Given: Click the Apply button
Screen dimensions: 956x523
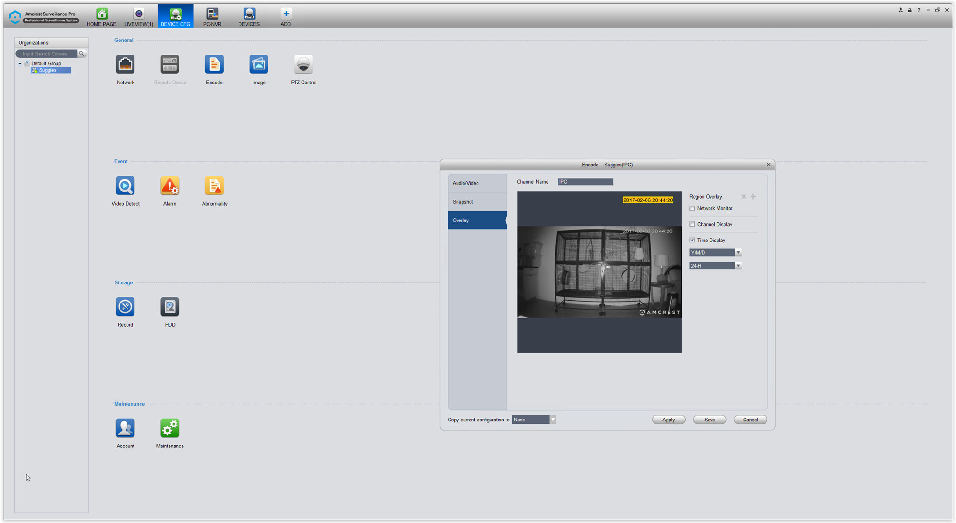Looking at the screenshot, I should 668,420.
